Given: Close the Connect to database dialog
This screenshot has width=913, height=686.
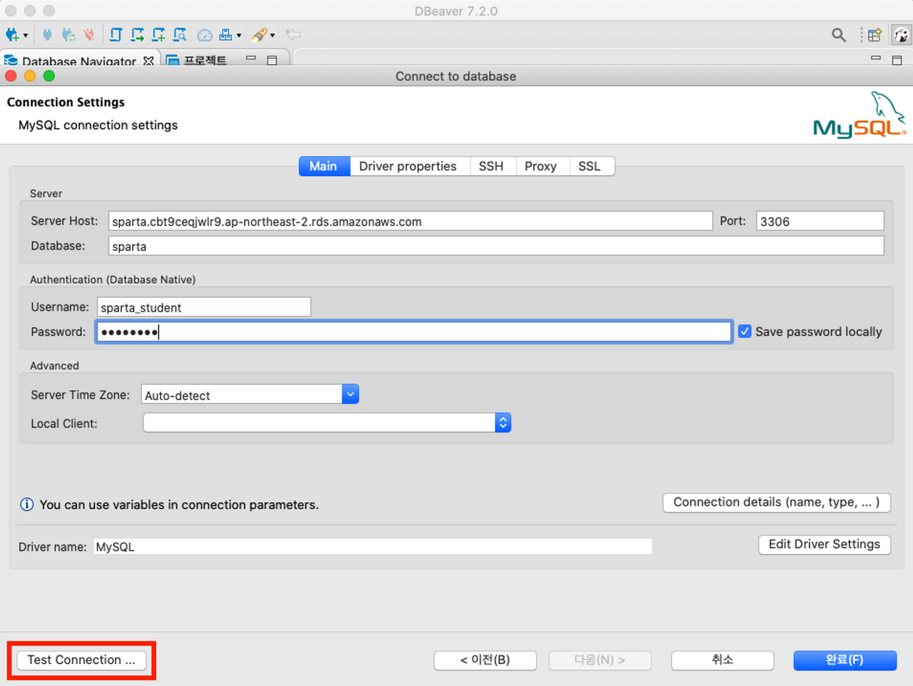Looking at the screenshot, I should (x=11, y=76).
